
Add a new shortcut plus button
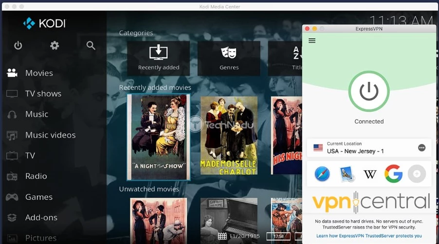point(417,174)
